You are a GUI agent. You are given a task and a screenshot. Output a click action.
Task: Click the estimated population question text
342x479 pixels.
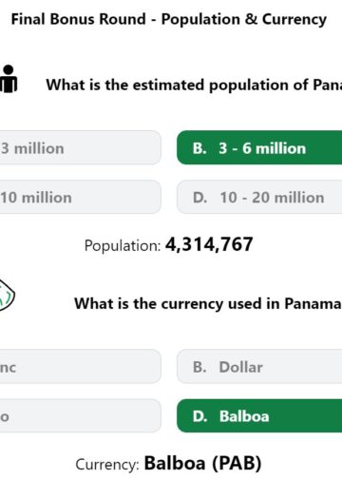194,85
